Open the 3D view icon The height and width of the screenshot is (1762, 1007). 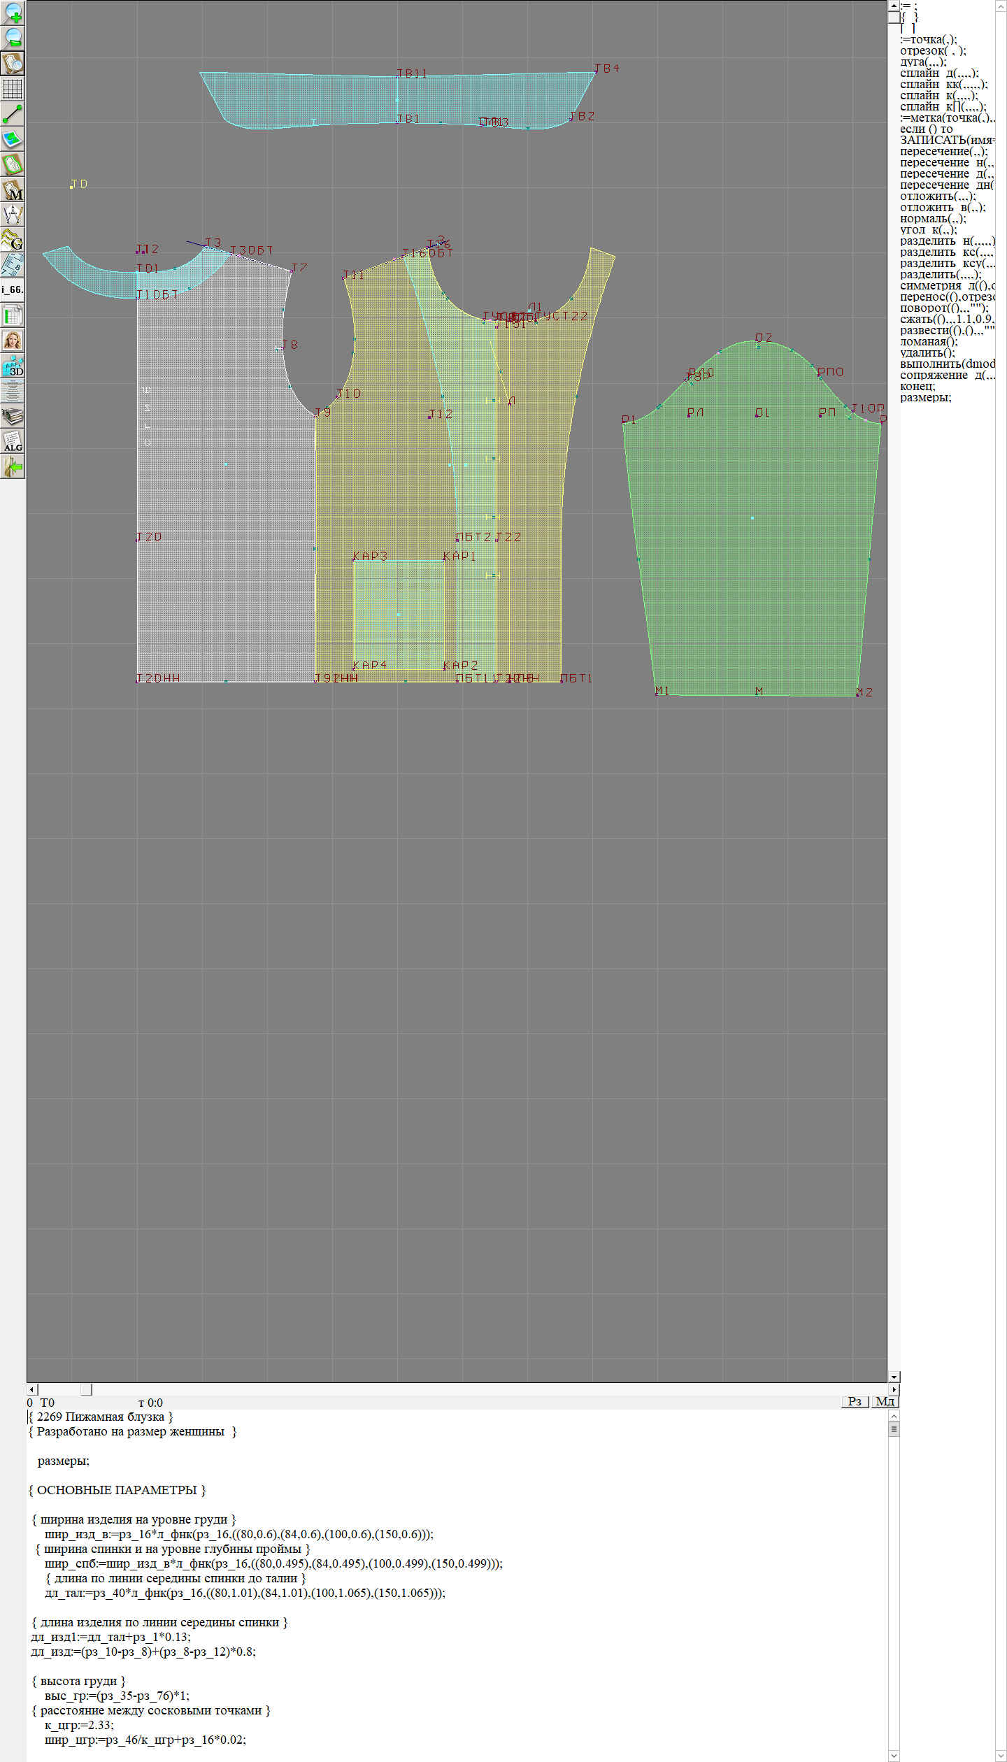click(x=13, y=366)
